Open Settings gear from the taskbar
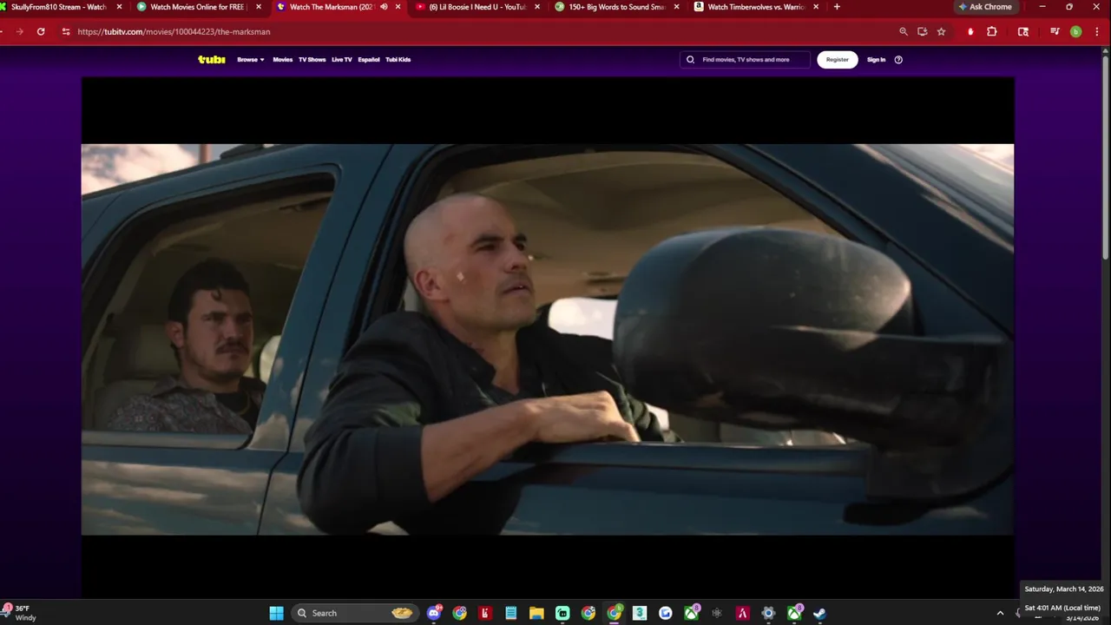Viewport: 1111px width, 625px height. click(x=768, y=613)
